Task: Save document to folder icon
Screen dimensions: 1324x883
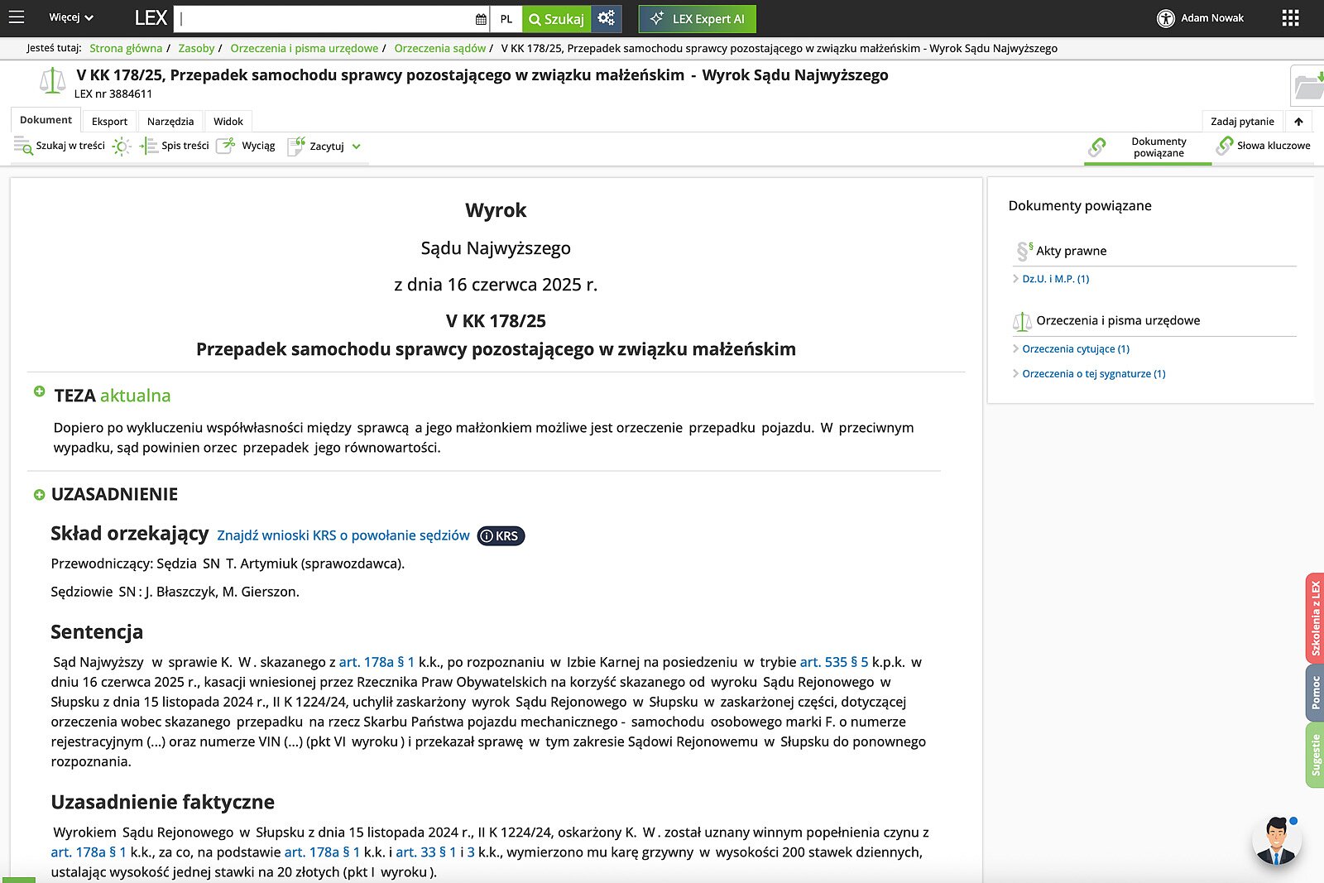Action: (1307, 85)
